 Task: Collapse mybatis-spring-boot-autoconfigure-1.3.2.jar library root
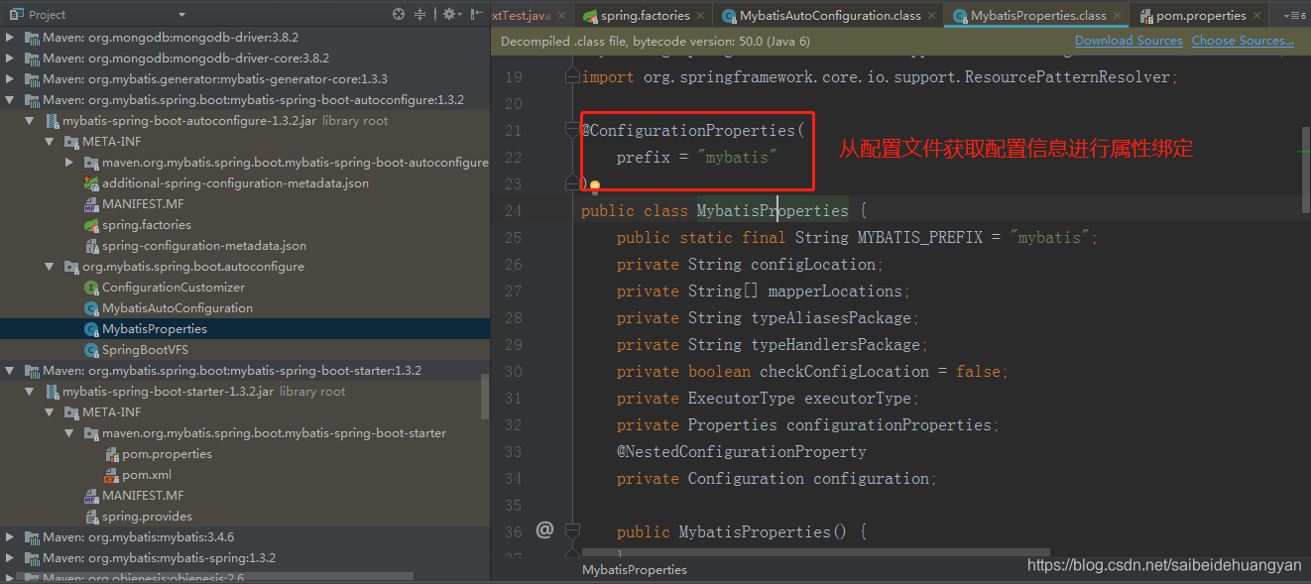[x=31, y=121]
